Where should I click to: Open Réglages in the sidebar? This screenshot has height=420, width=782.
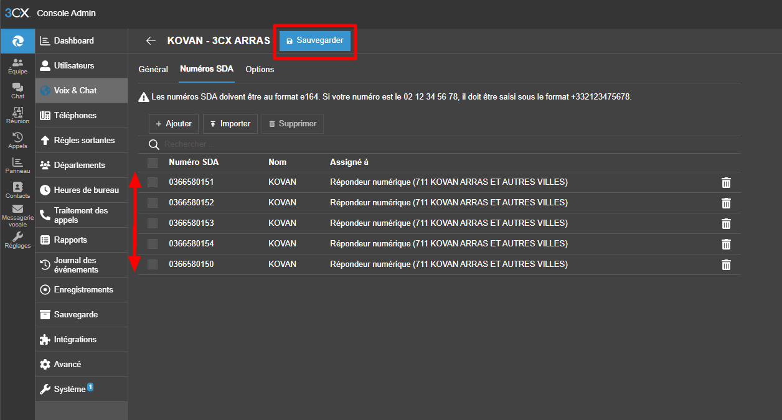[x=17, y=240]
